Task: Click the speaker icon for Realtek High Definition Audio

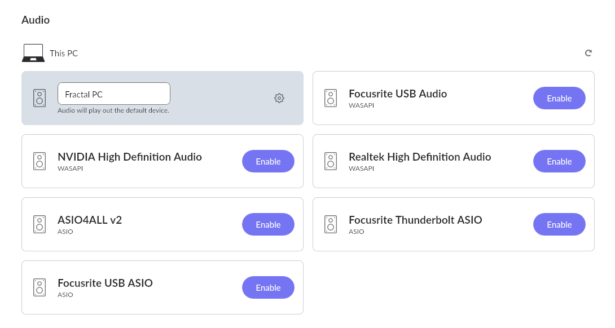Action: click(x=331, y=161)
